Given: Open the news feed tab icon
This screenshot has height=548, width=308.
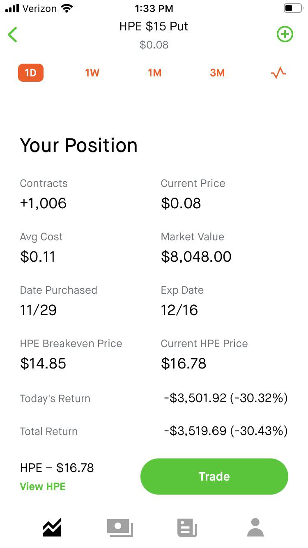Looking at the screenshot, I should click(187, 527).
